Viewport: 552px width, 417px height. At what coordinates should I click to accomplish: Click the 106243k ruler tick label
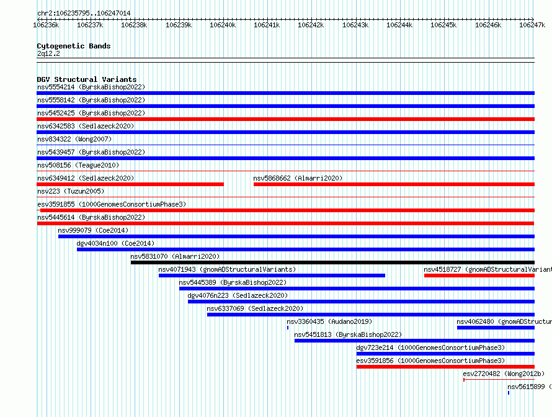pyautogui.click(x=355, y=25)
